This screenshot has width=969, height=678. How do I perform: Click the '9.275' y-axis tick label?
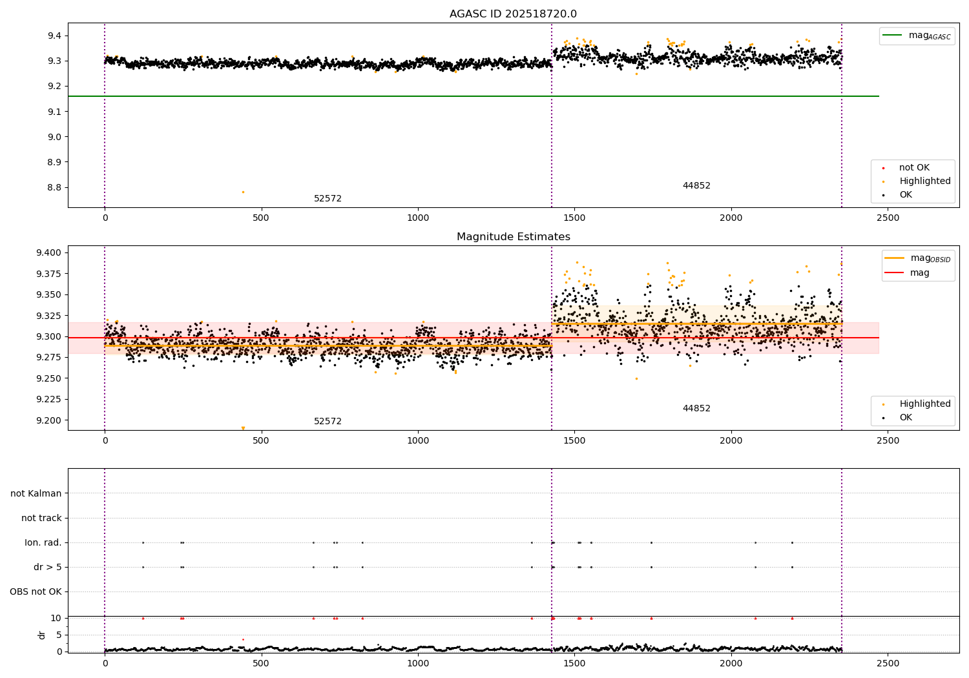[x=48, y=358]
